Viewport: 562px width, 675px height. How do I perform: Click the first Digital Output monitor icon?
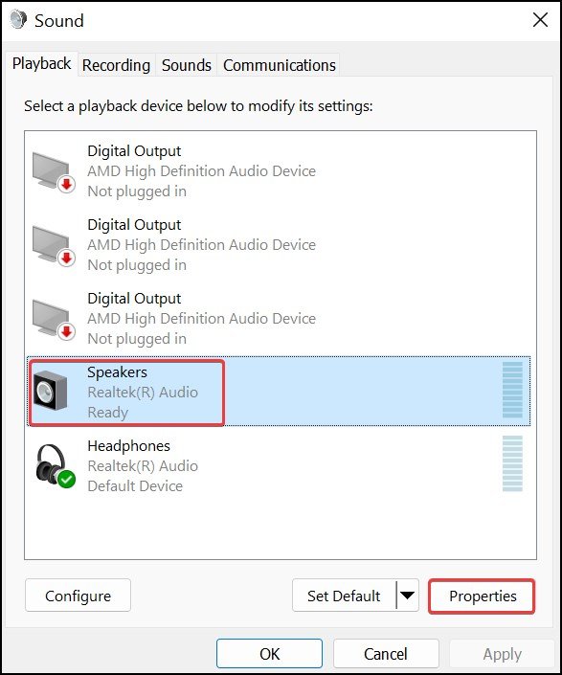pyautogui.click(x=54, y=172)
